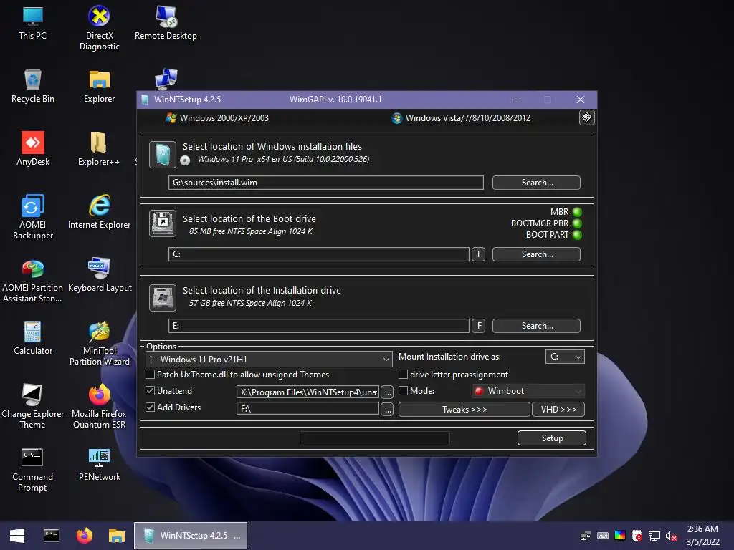Switch to Windows 2000/XP/2003 tab

coord(217,118)
